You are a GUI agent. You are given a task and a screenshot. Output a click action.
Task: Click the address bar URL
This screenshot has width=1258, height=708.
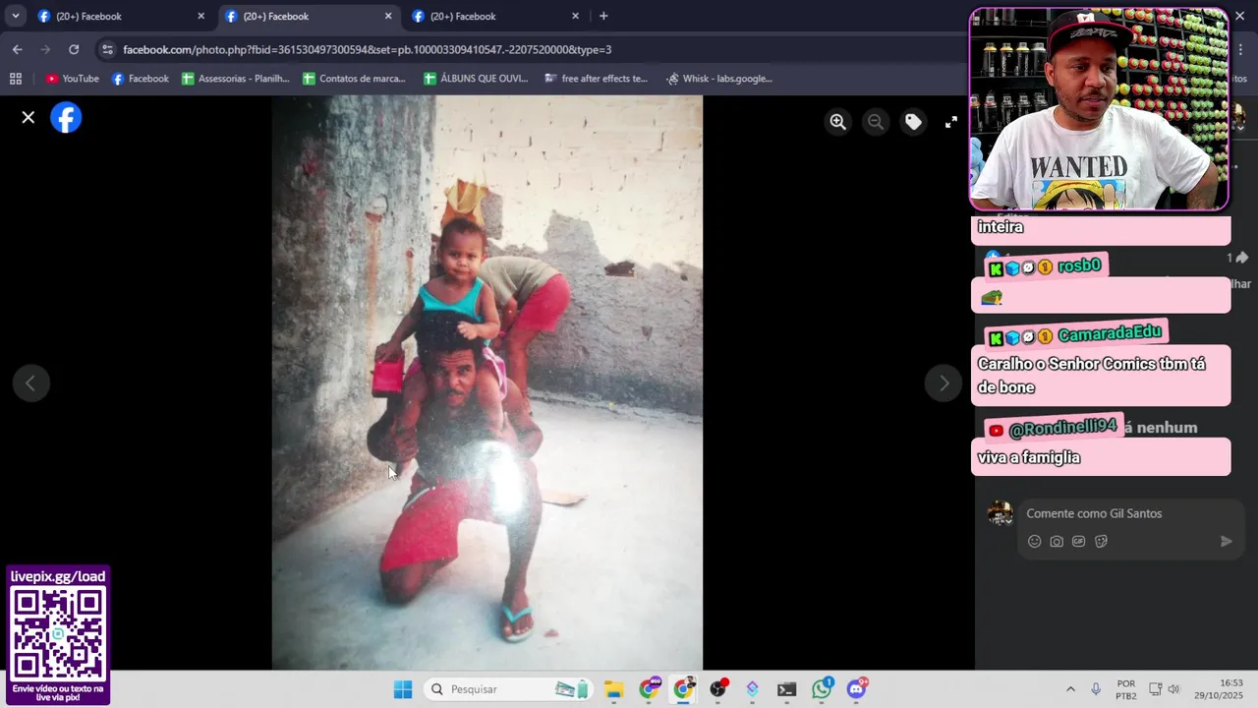coord(367,49)
